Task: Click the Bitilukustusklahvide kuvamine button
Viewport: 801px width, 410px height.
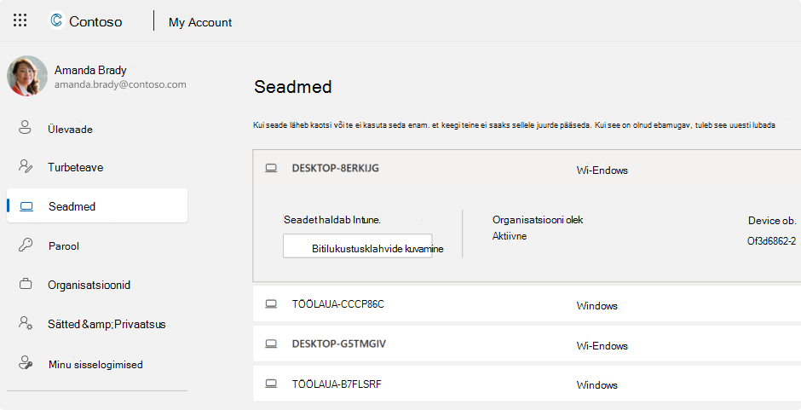Action: [x=358, y=245]
